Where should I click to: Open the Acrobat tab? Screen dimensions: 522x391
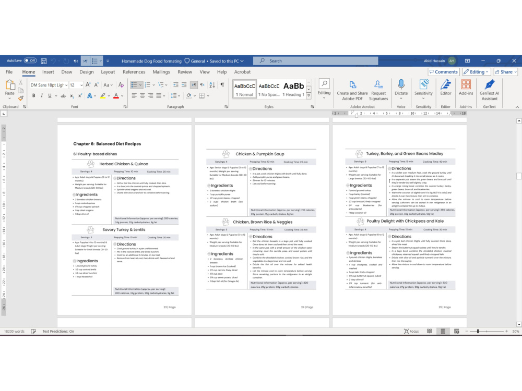pos(242,72)
